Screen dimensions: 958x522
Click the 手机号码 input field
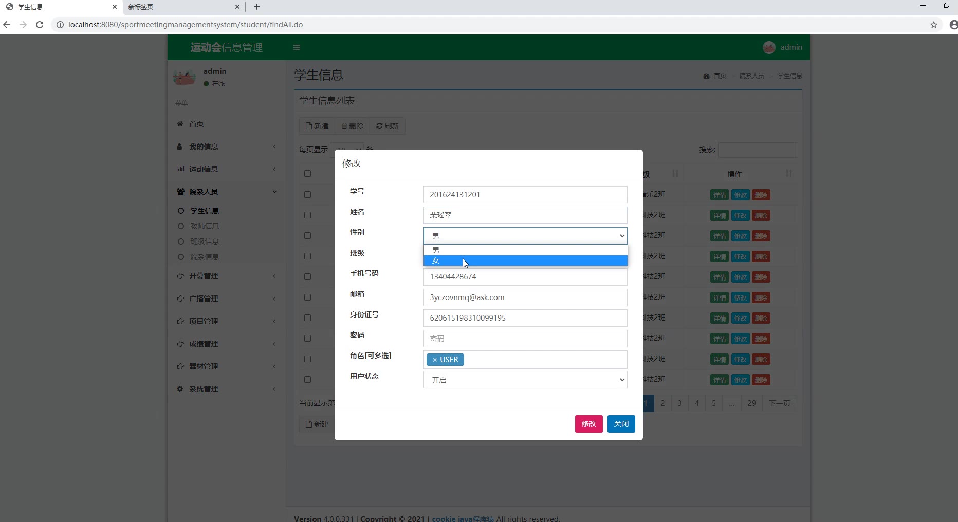(525, 277)
